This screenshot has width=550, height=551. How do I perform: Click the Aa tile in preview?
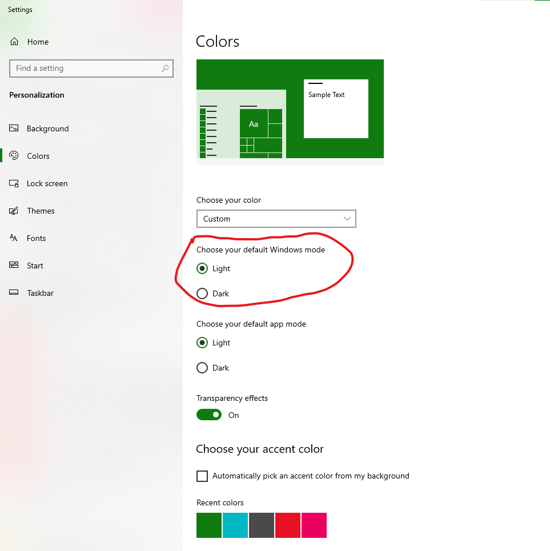pyautogui.click(x=254, y=123)
